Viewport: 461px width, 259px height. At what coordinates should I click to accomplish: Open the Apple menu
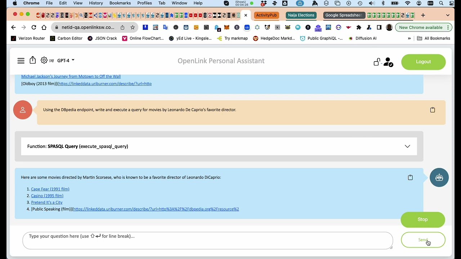point(15,3)
